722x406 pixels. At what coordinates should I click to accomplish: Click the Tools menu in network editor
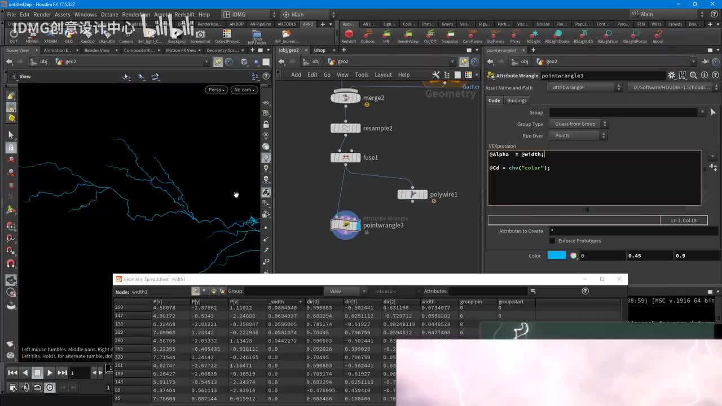tap(362, 74)
